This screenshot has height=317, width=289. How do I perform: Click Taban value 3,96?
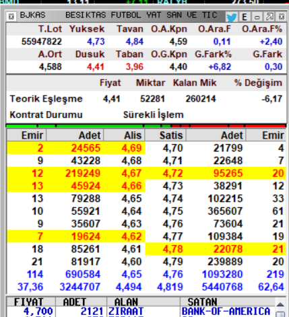[x=135, y=67]
